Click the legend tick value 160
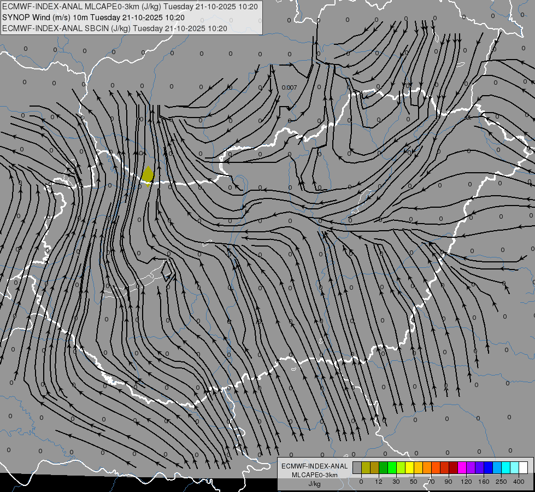Viewport: 535px width, 492px height. [484, 482]
